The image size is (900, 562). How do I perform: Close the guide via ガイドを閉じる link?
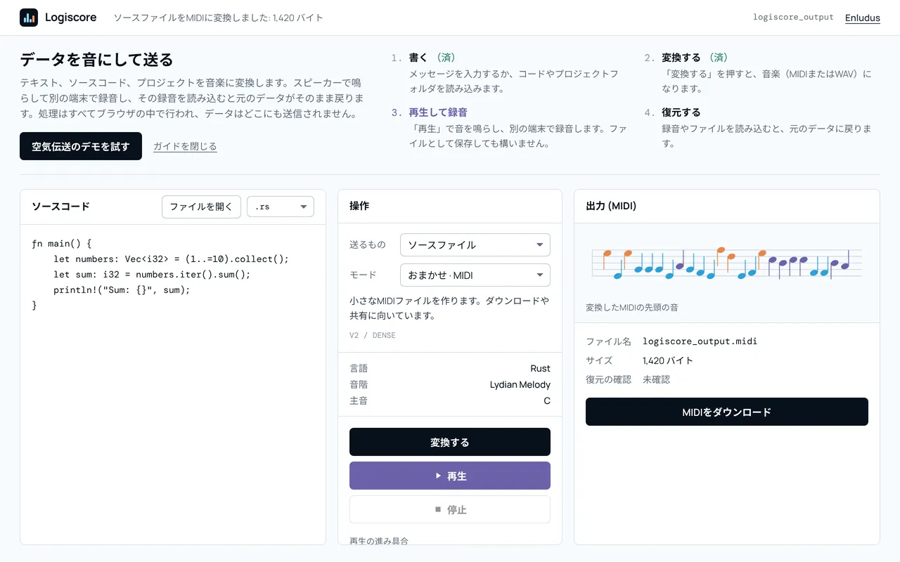[185, 146]
